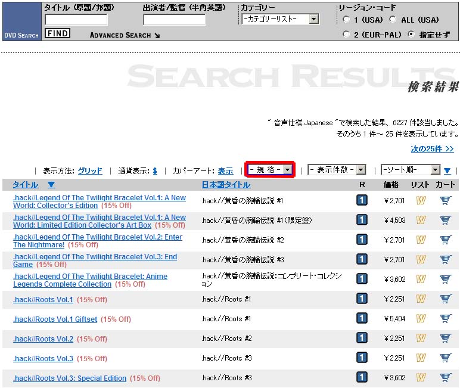Click Japanese title .hack//黄昏の腕輪伝説 #1 (限定盤)

pos(257,221)
